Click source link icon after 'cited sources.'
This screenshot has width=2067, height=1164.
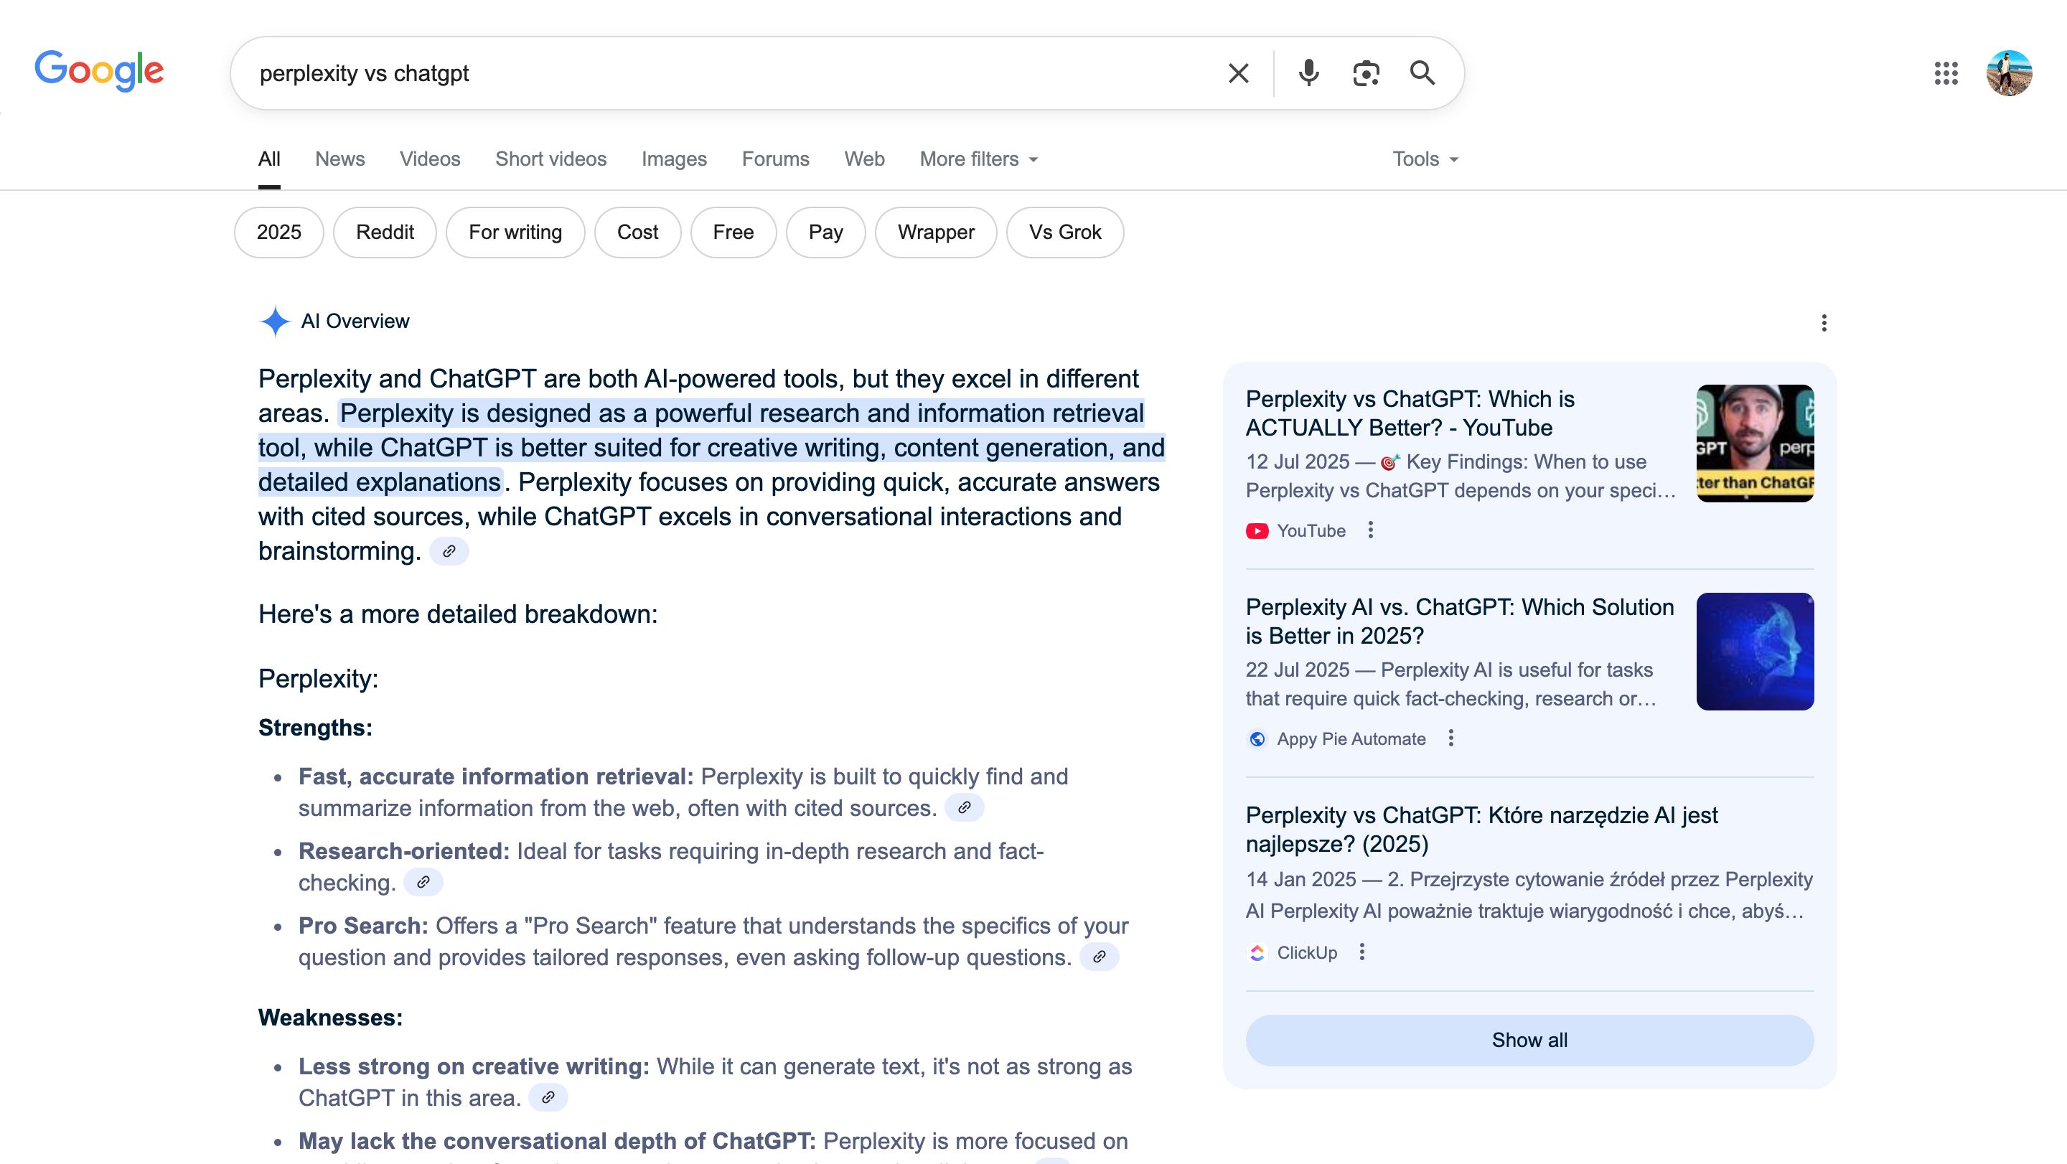[965, 807]
